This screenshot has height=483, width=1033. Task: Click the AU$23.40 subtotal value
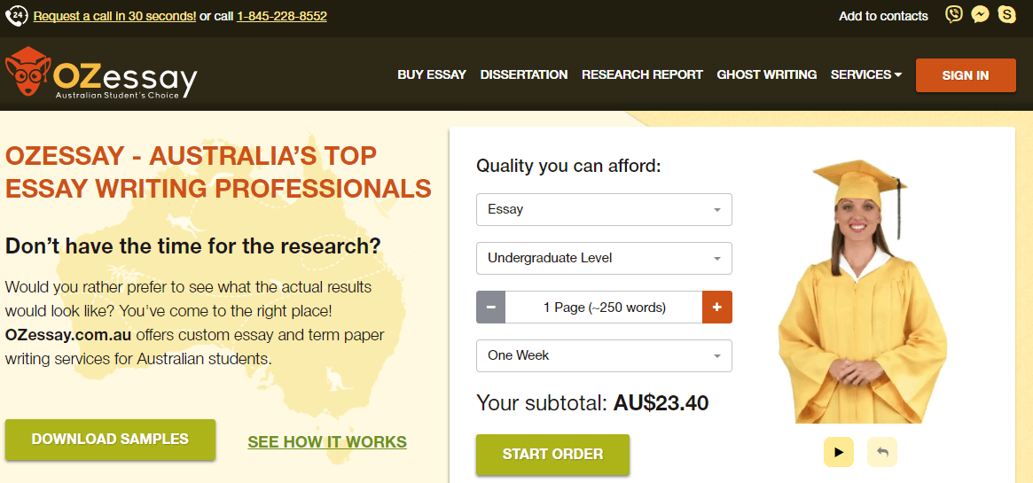(x=661, y=402)
